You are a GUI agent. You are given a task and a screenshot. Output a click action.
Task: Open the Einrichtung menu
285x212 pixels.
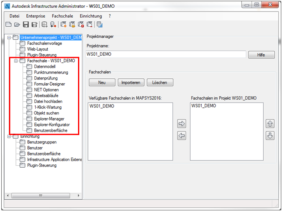[91, 16]
